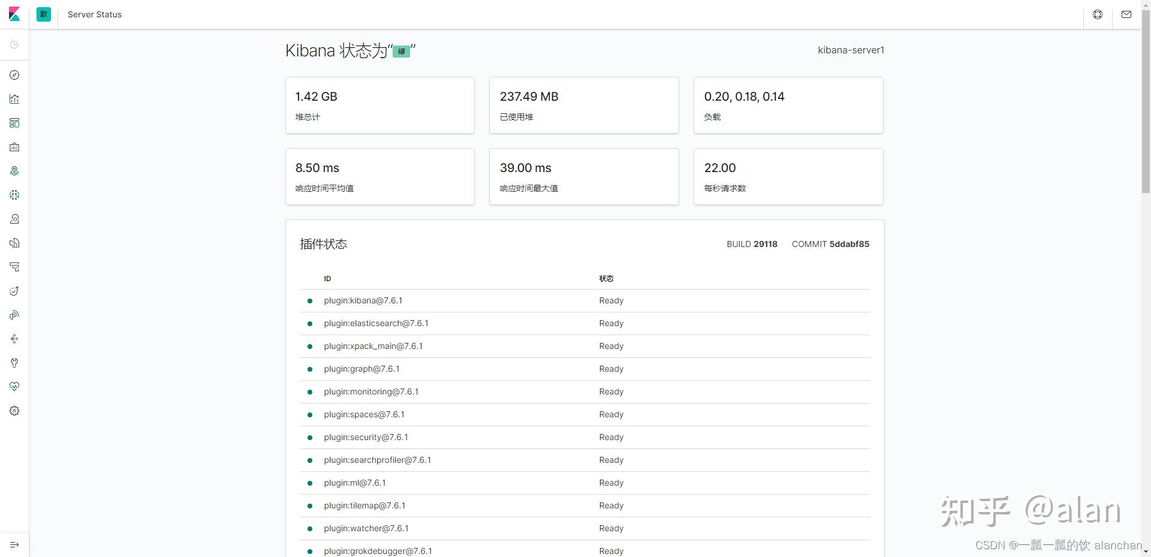
Task: Open Management via the gear icon
Action: pyautogui.click(x=14, y=411)
